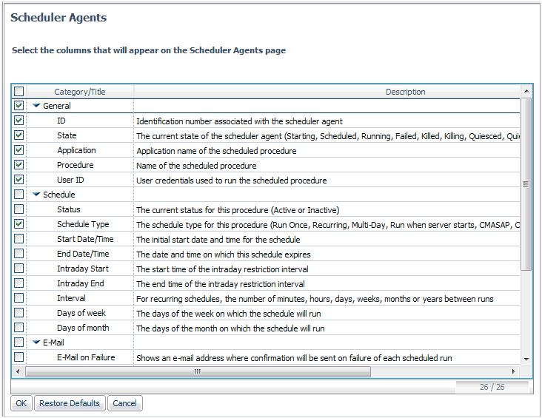The image size is (542, 418).
Task: Select the Intraday Start row title
Action: click(x=83, y=269)
